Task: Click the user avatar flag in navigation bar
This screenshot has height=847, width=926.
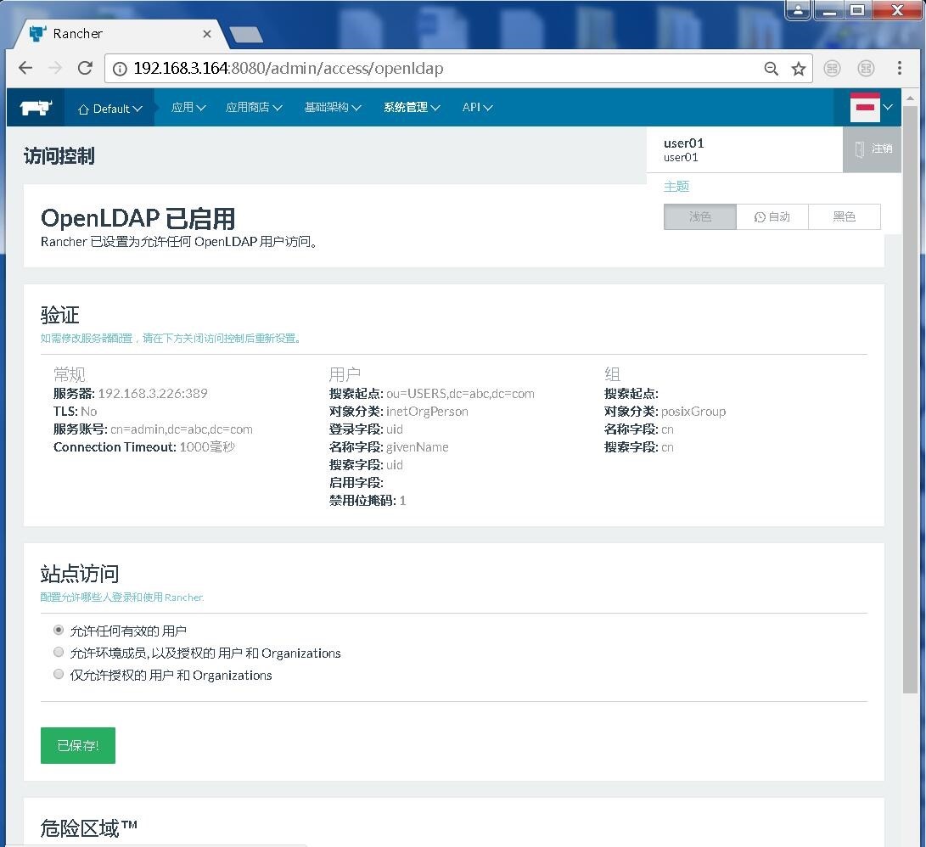Action: tap(866, 107)
